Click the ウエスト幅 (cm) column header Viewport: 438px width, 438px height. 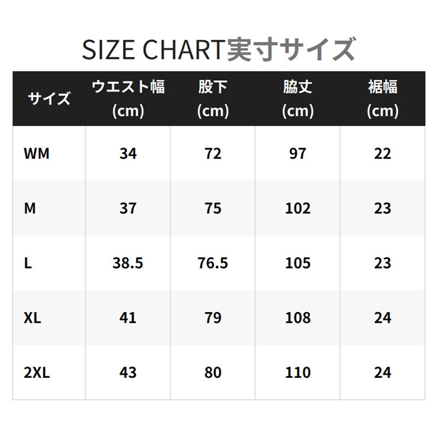pyautogui.click(x=128, y=99)
